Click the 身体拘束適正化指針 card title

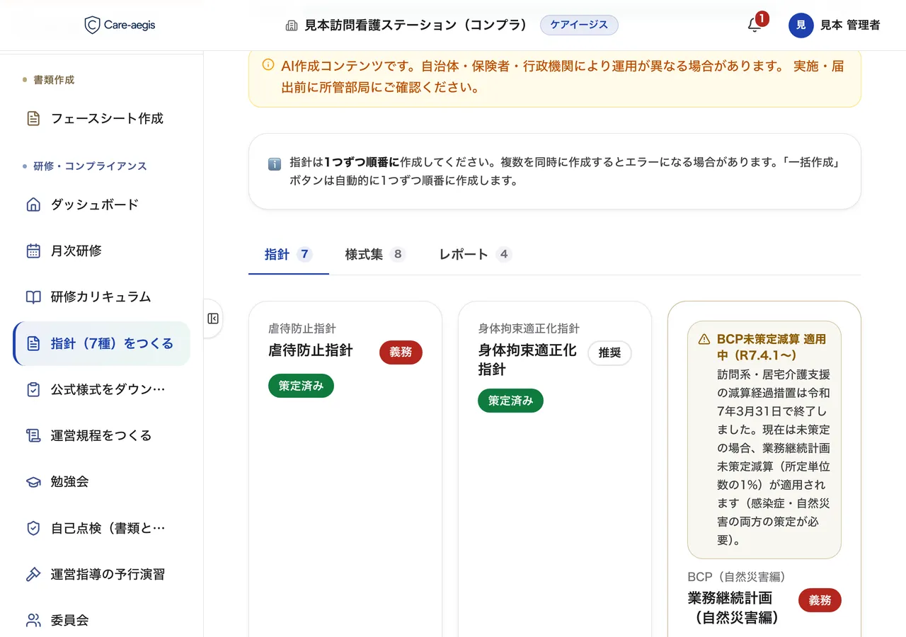click(x=527, y=360)
